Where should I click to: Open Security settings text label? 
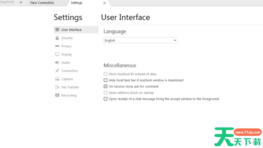[x=67, y=38]
